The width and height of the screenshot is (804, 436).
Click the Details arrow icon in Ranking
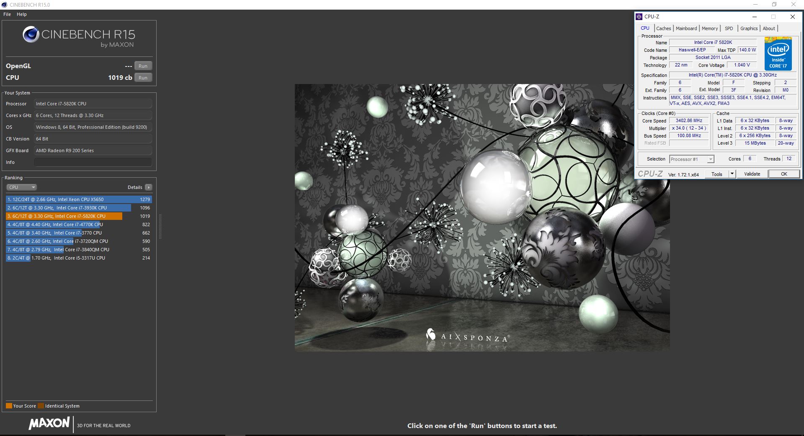point(149,187)
